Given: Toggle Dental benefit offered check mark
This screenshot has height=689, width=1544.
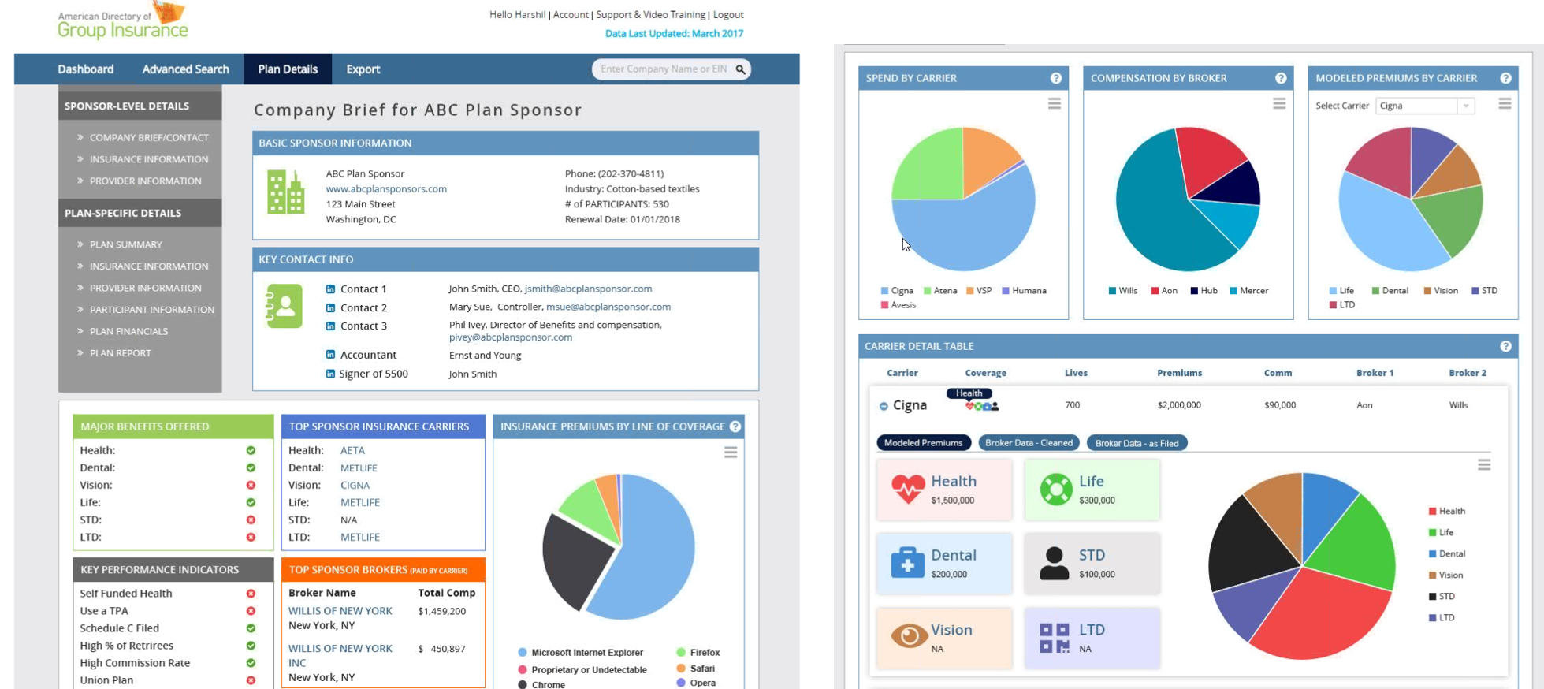Looking at the screenshot, I should [251, 467].
